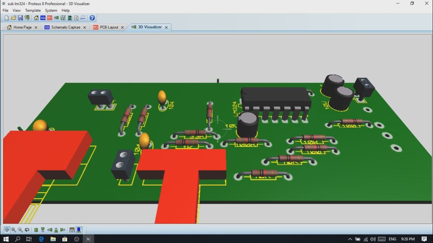
Task: Open the System menu
Action: 51,10
